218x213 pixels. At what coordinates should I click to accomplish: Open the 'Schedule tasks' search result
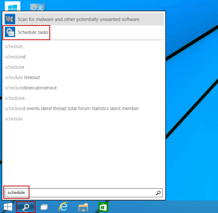point(33,32)
